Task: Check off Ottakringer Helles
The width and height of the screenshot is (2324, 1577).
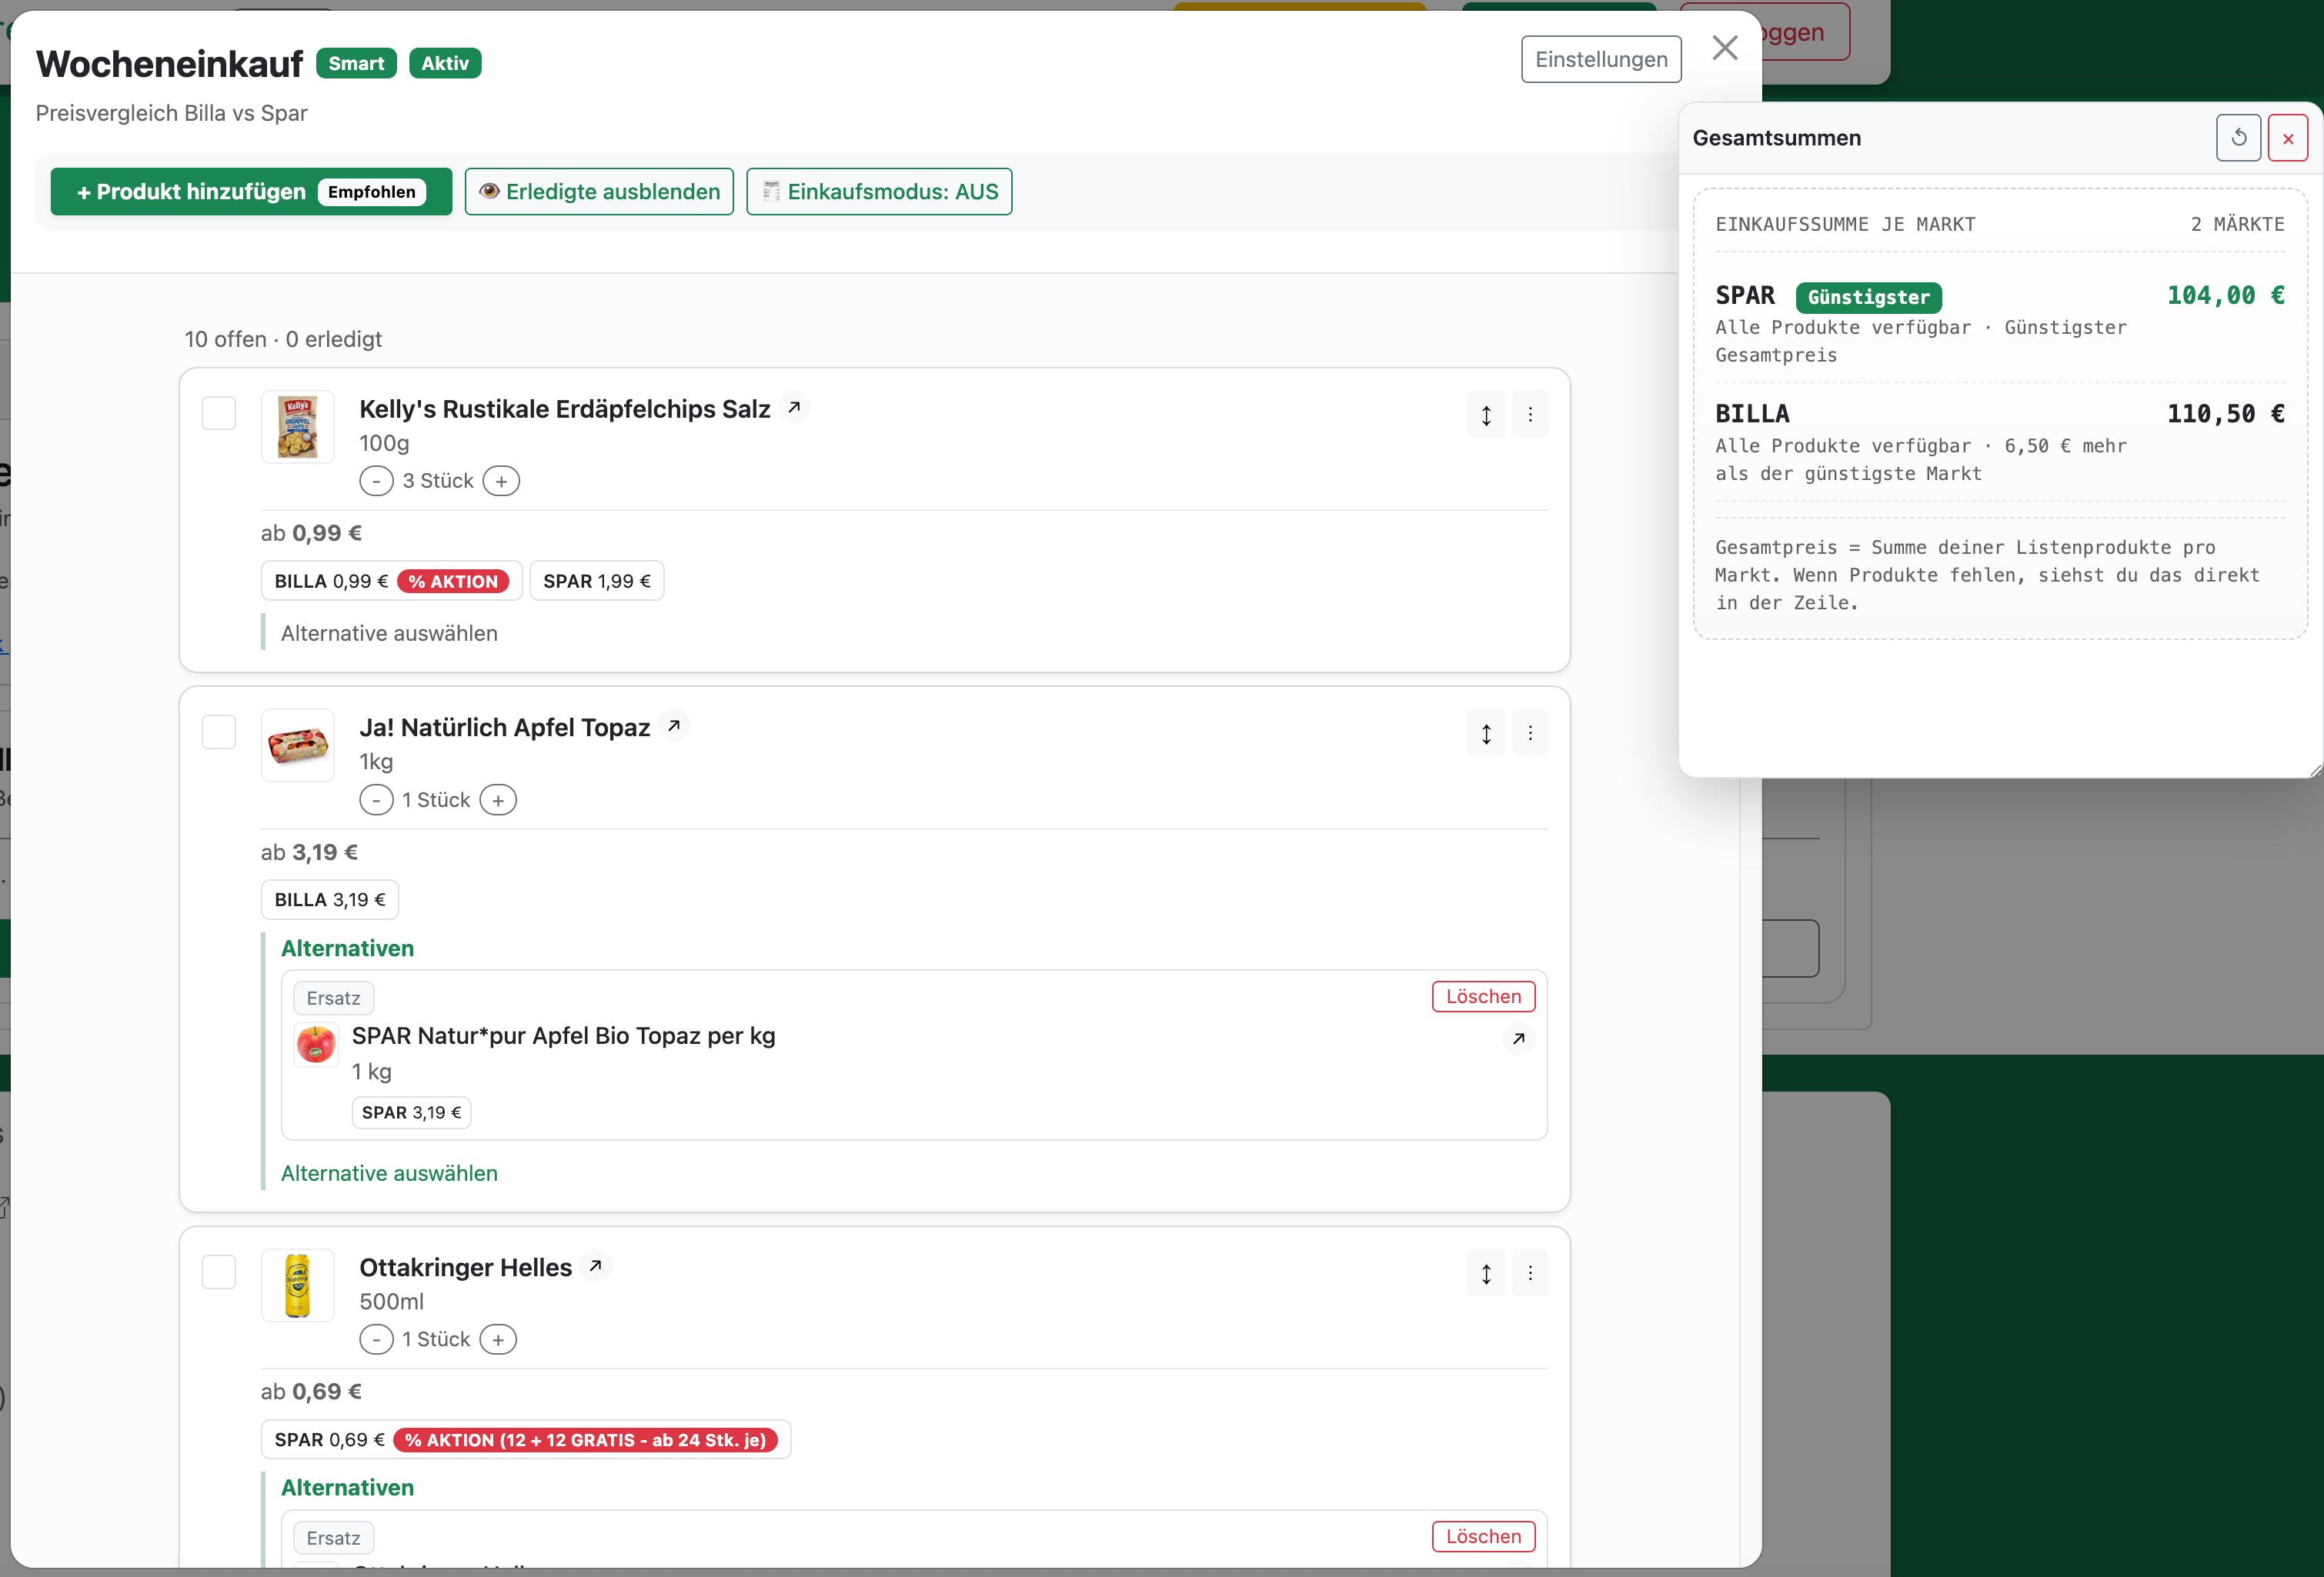Action: point(219,1271)
